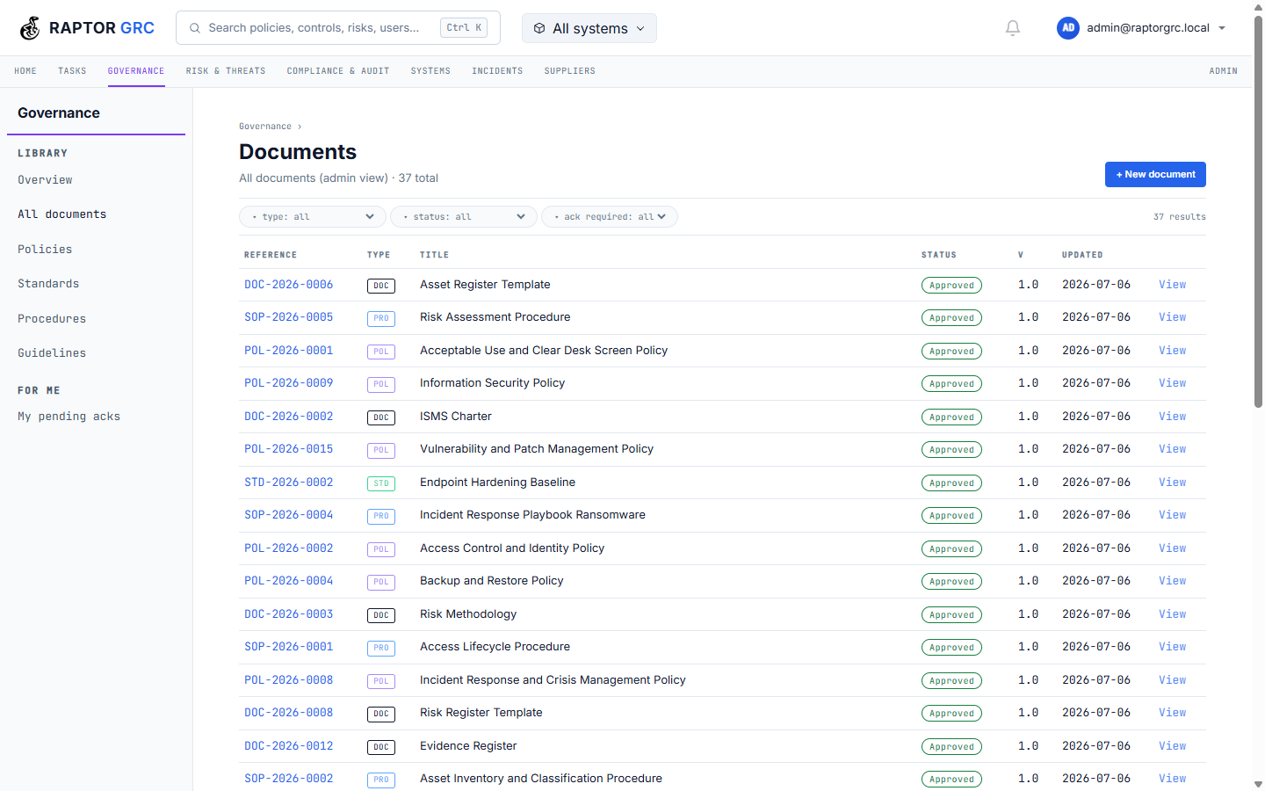This screenshot has height=791, width=1265.
Task: Open Standards in the sidebar
Action: click(x=48, y=284)
